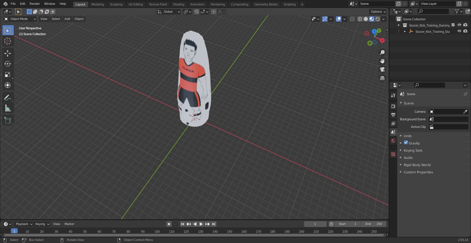471x243 pixels.
Task: Open the File menu
Action: point(13,4)
